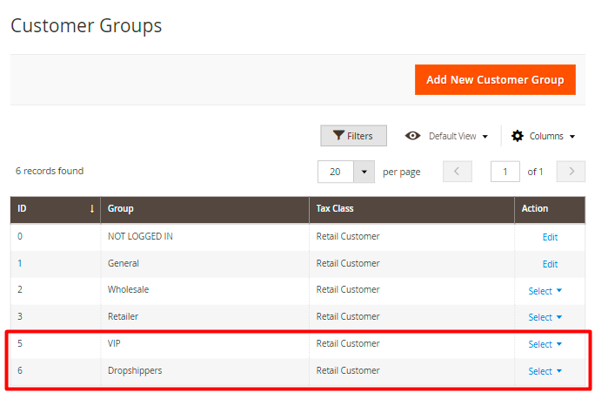Viewport: 595px width, 406px height.
Task: Click the per page value field showing 20
Action: point(335,172)
